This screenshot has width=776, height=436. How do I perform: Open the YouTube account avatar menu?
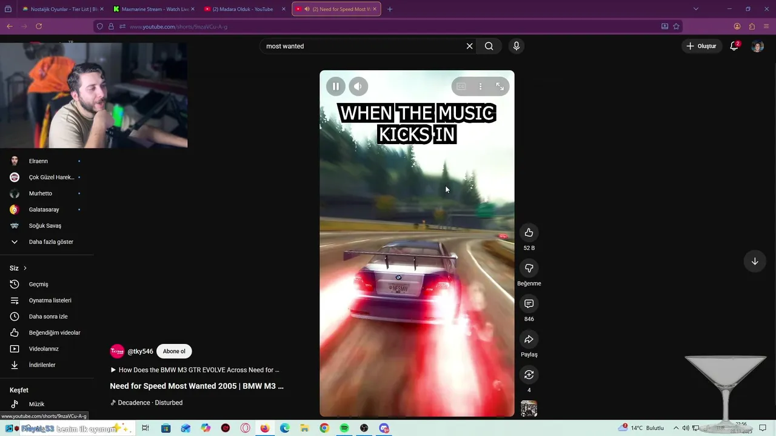757,46
